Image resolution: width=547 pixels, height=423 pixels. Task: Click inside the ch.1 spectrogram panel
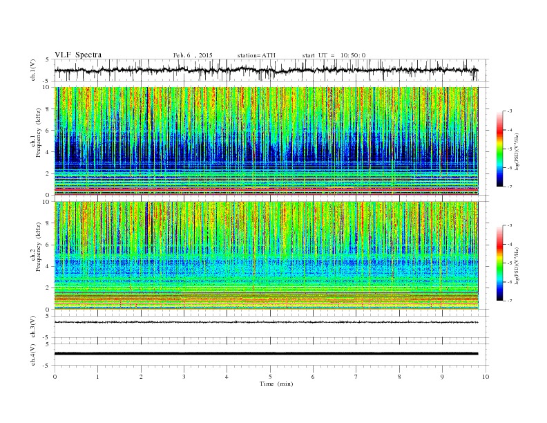point(266,141)
